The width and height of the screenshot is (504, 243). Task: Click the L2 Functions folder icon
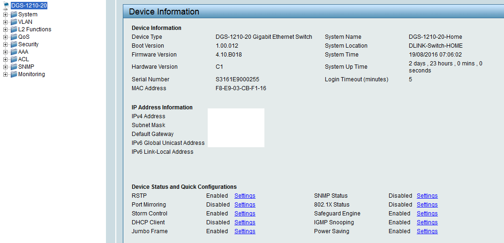14,29
